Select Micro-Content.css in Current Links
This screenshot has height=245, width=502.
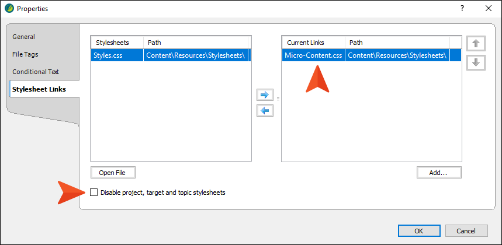coord(313,55)
